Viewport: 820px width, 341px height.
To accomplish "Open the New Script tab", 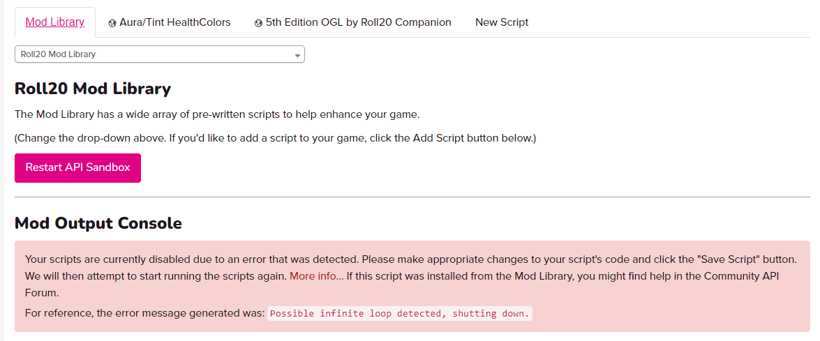I will pyautogui.click(x=501, y=22).
